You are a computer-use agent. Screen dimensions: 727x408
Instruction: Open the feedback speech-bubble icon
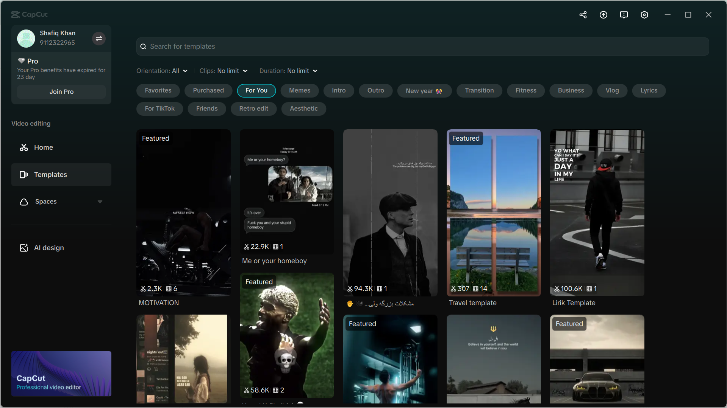click(624, 15)
